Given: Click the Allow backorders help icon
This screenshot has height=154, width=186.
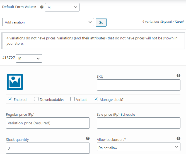Looking at the screenshot, I should 178,138.
